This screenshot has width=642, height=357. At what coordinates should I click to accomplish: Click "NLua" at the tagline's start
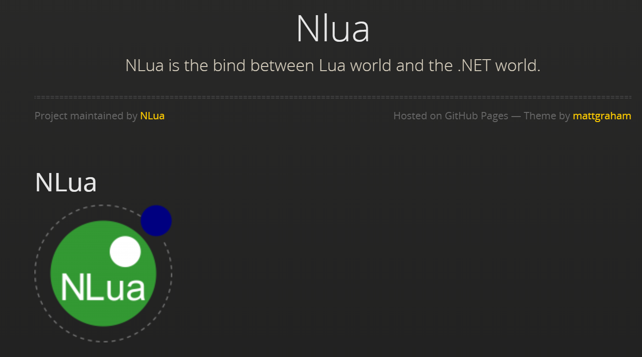coord(145,66)
